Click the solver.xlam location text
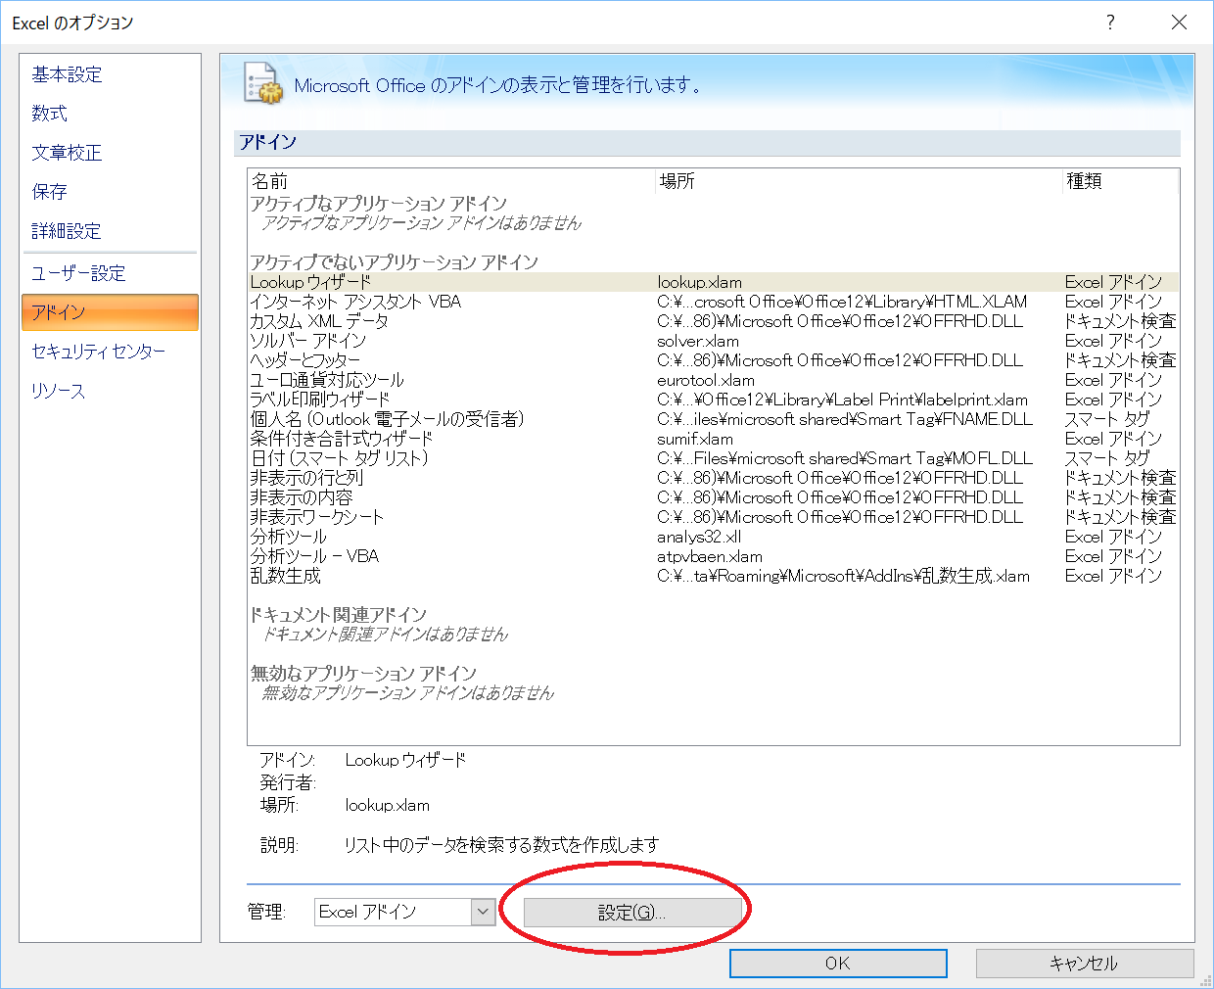The width and height of the screenshot is (1214, 989). click(x=698, y=341)
